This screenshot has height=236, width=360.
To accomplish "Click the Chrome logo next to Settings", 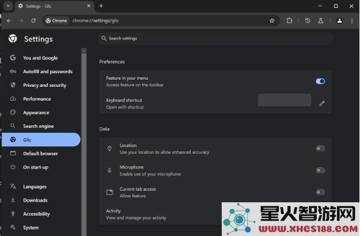I will 13,39.
